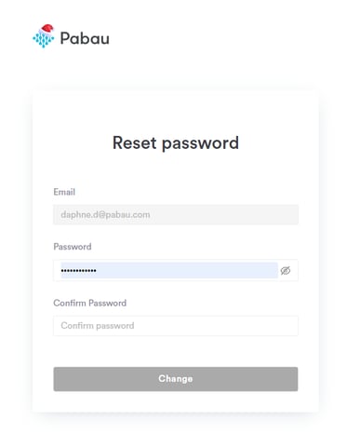This screenshot has height=433, width=347.
Task: Click the daphne.d@pabau.com email text
Action: tap(105, 214)
